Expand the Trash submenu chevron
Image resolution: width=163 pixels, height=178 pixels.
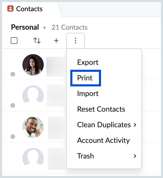coord(135,156)
